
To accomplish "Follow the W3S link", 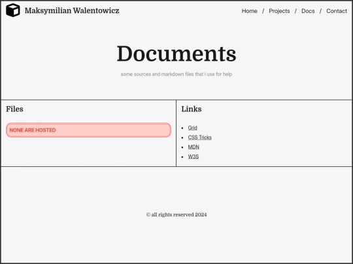I will coord(193,156).
